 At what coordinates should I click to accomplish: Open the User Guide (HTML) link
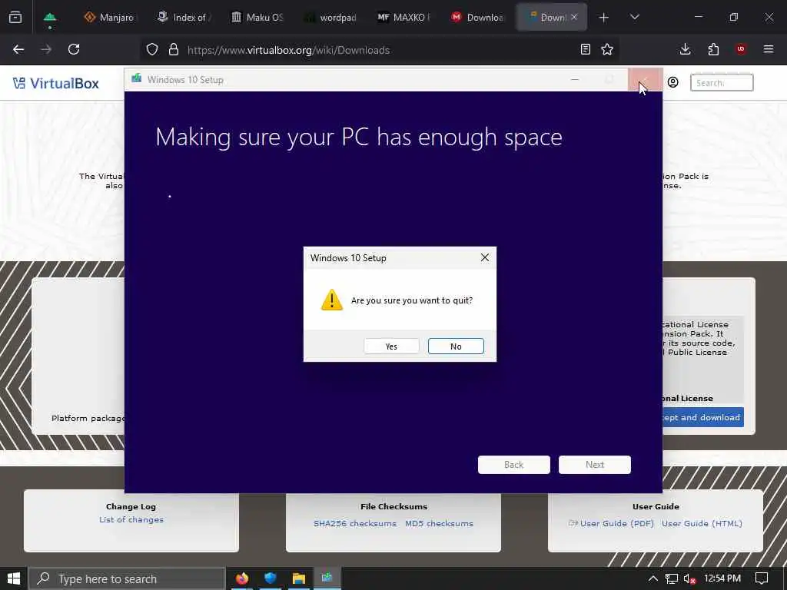[702, 524]
